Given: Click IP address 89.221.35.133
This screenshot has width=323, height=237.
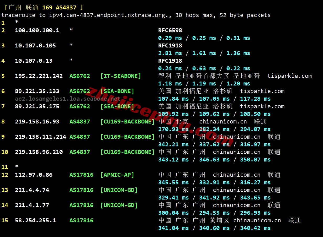Looking at the screenshot, I should coord(37,91).
